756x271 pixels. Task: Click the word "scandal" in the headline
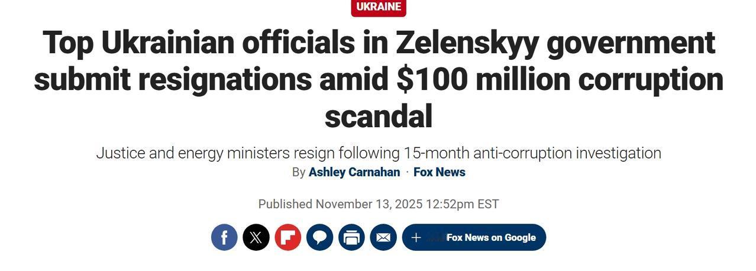[x=379, y=116]
